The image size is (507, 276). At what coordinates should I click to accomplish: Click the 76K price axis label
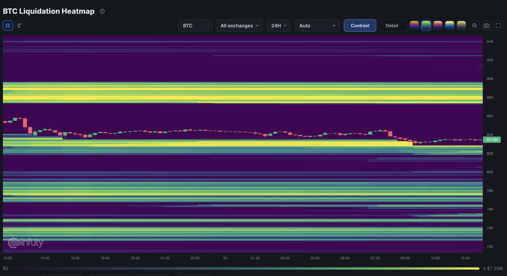click(x=490, y=209)
